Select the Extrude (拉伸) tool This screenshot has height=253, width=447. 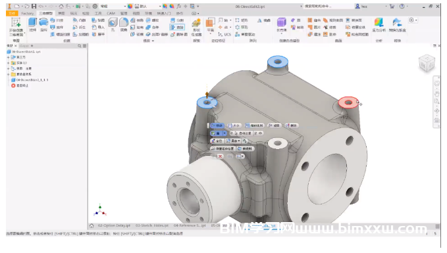(32, 25)
